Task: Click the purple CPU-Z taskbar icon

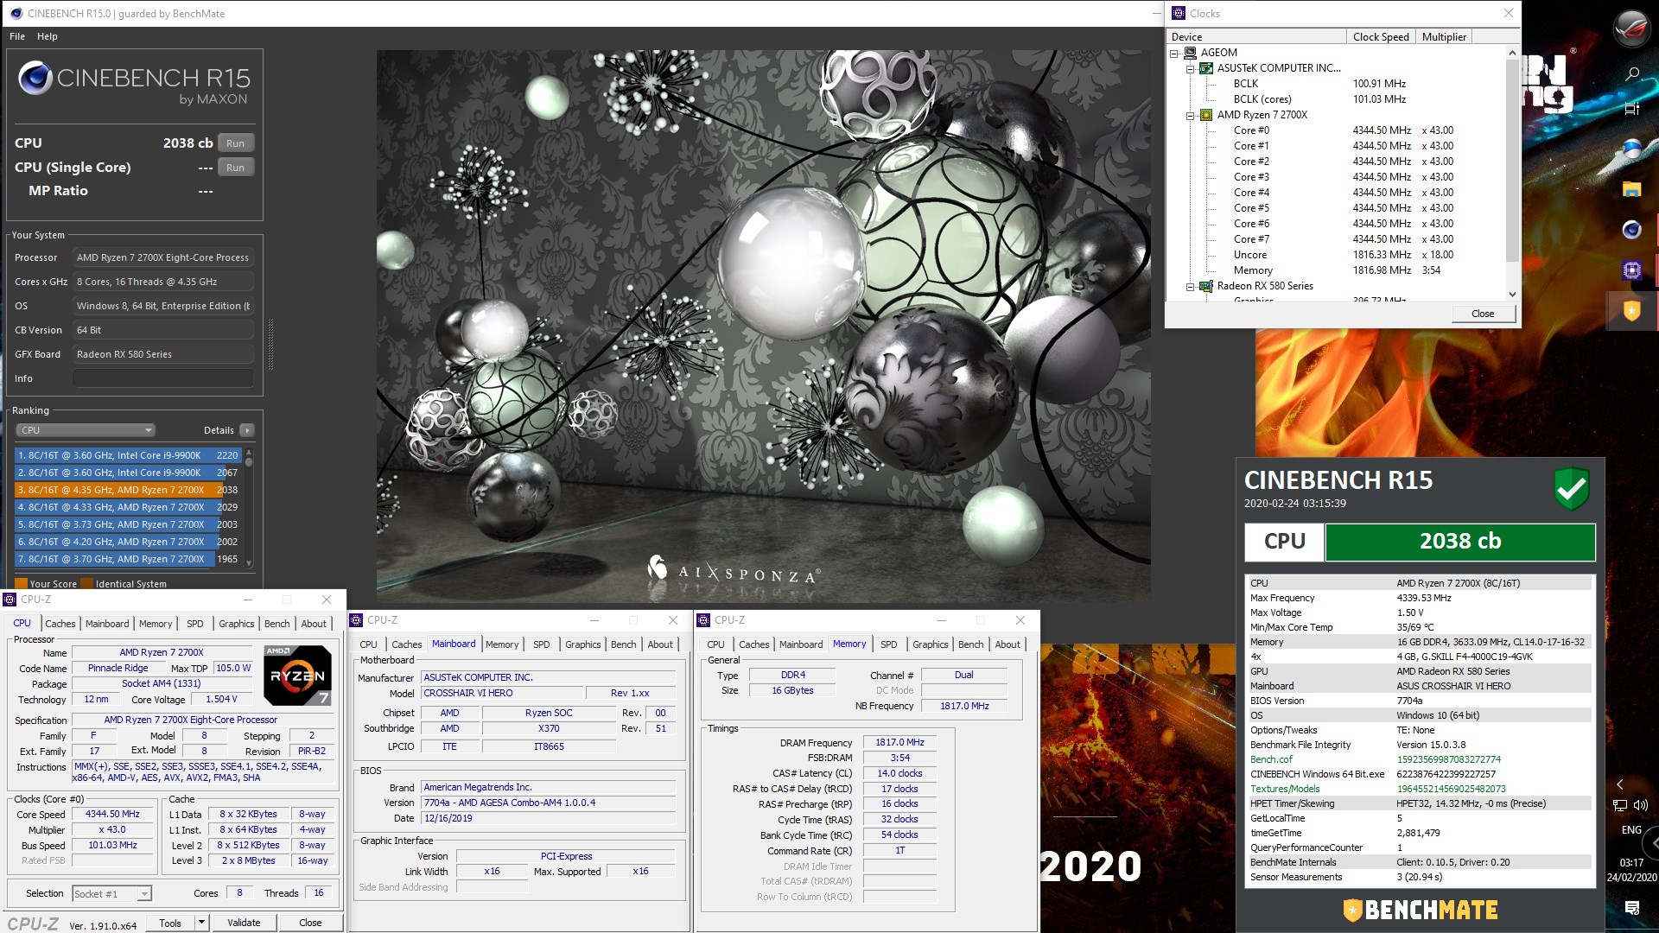Action: coord(1631,270)
